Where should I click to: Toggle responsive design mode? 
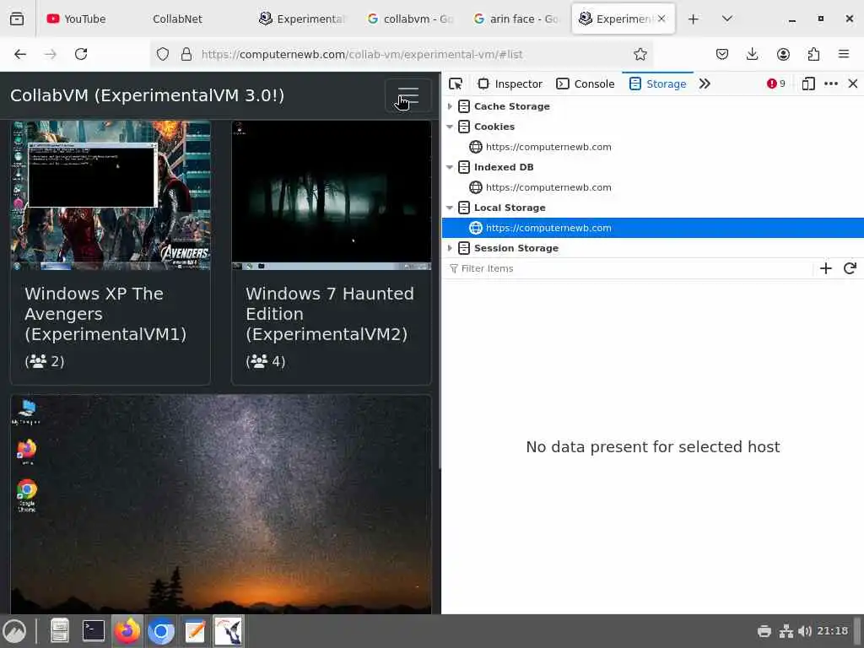click(x=808, y=84)
